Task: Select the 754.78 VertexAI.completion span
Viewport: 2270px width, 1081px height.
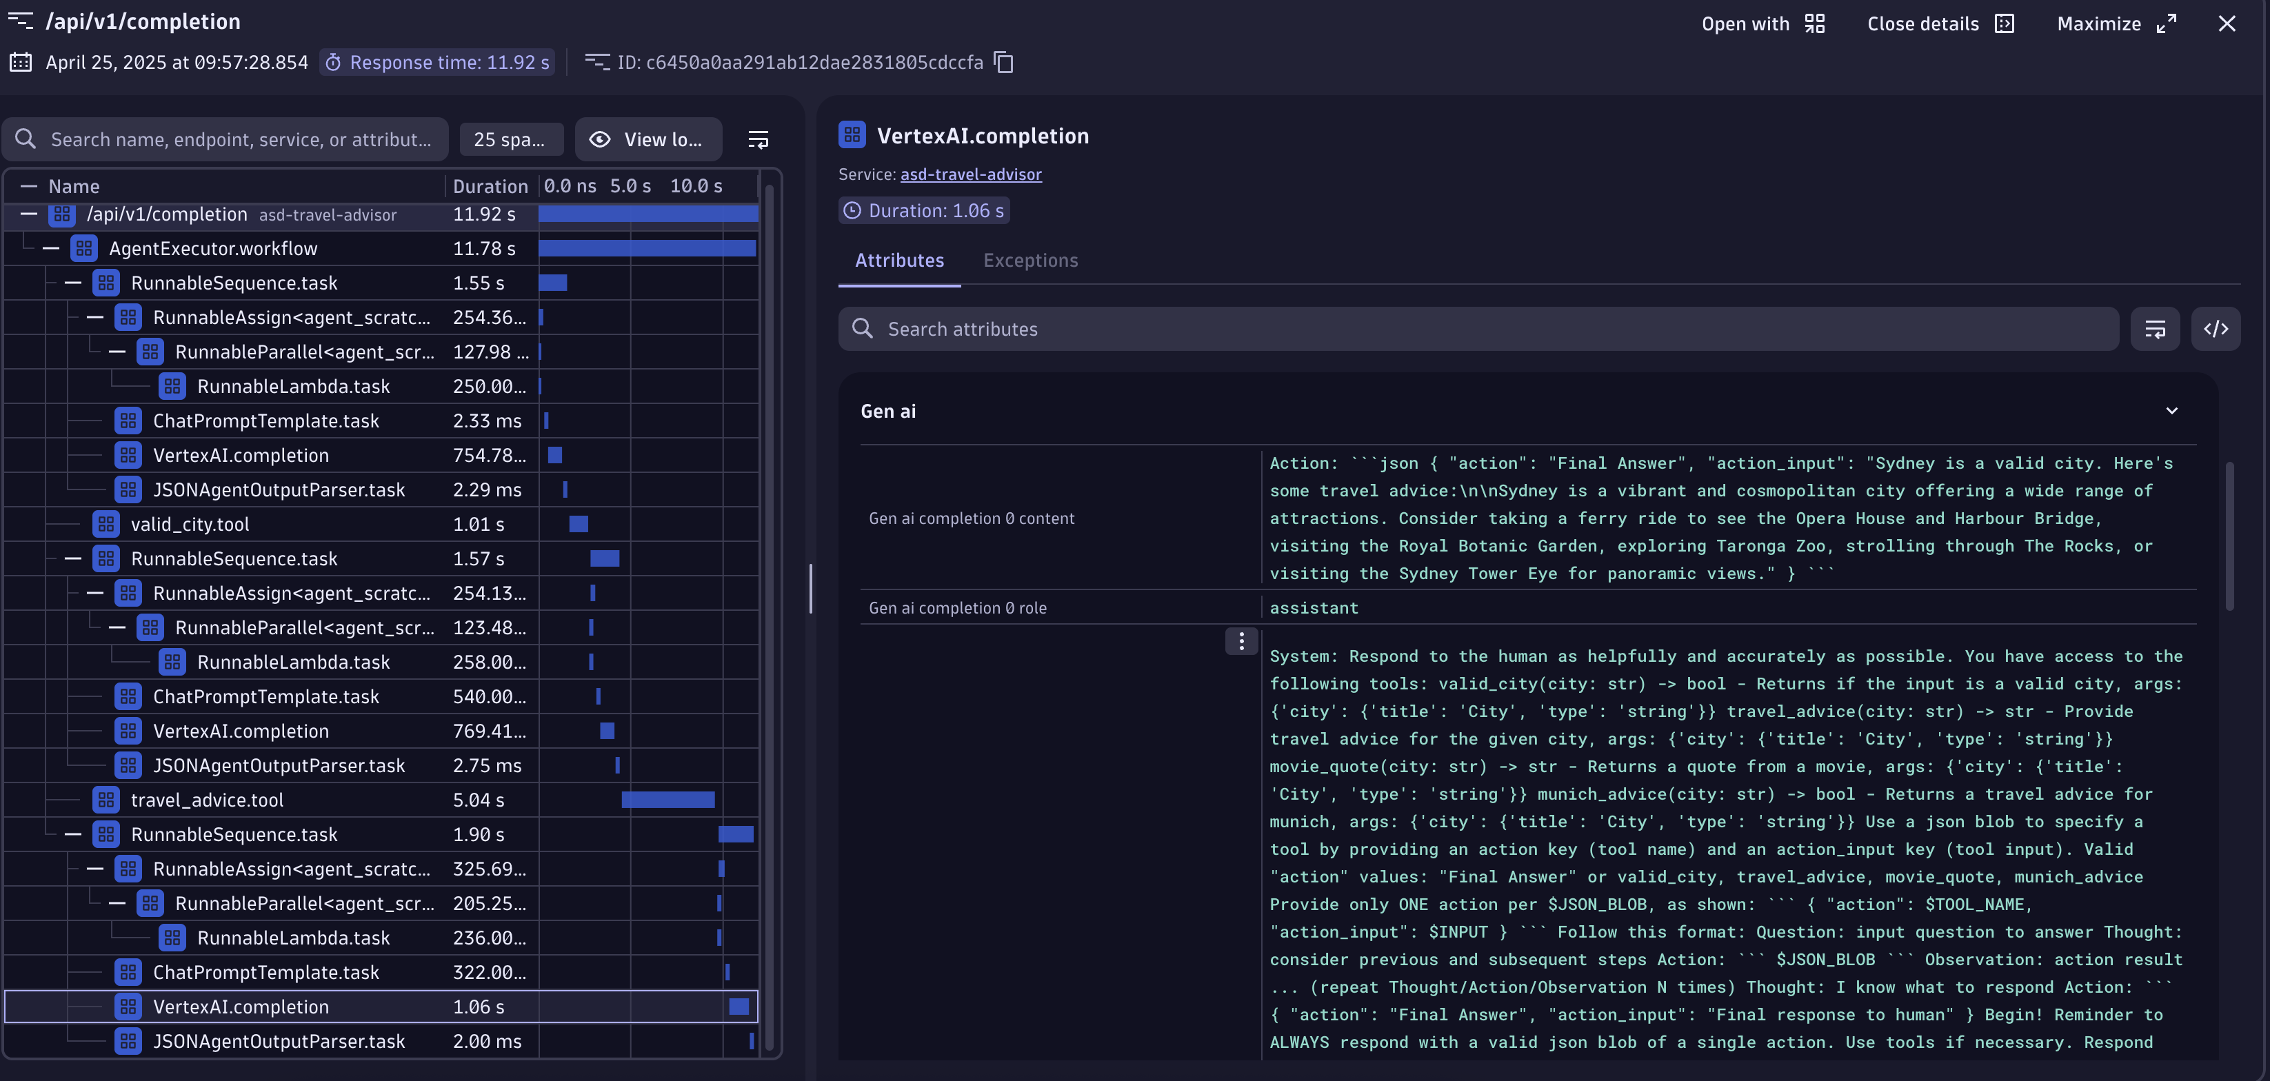Action: [381, 456]
